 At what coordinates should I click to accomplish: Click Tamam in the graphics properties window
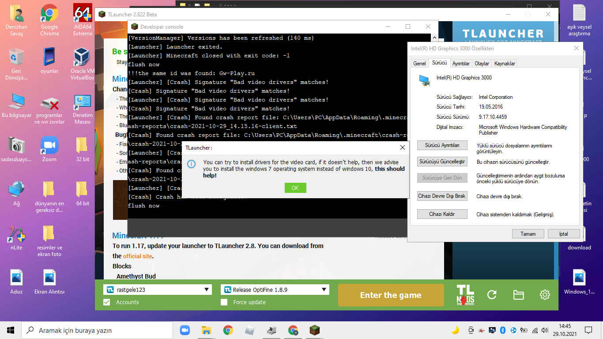(528, 234)
